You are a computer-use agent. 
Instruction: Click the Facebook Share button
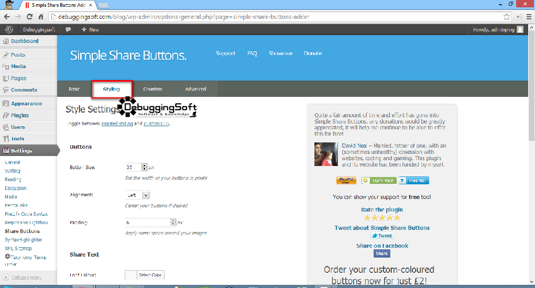(382, 253)
